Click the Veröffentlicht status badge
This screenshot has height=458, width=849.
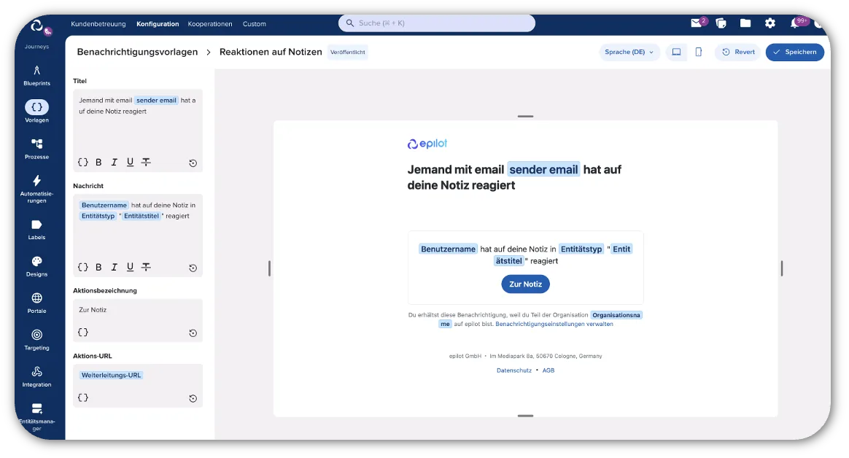tap(348, 53)
